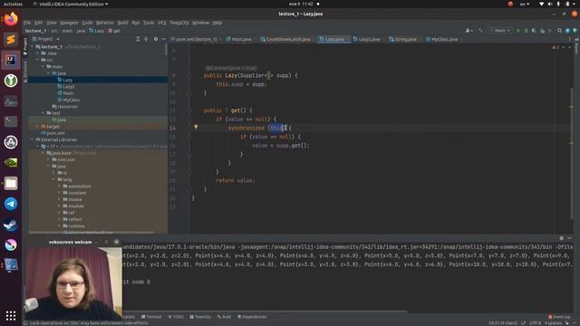Hide the Project tool window
This screenshot has height=326, width=580.
[163, 39]
